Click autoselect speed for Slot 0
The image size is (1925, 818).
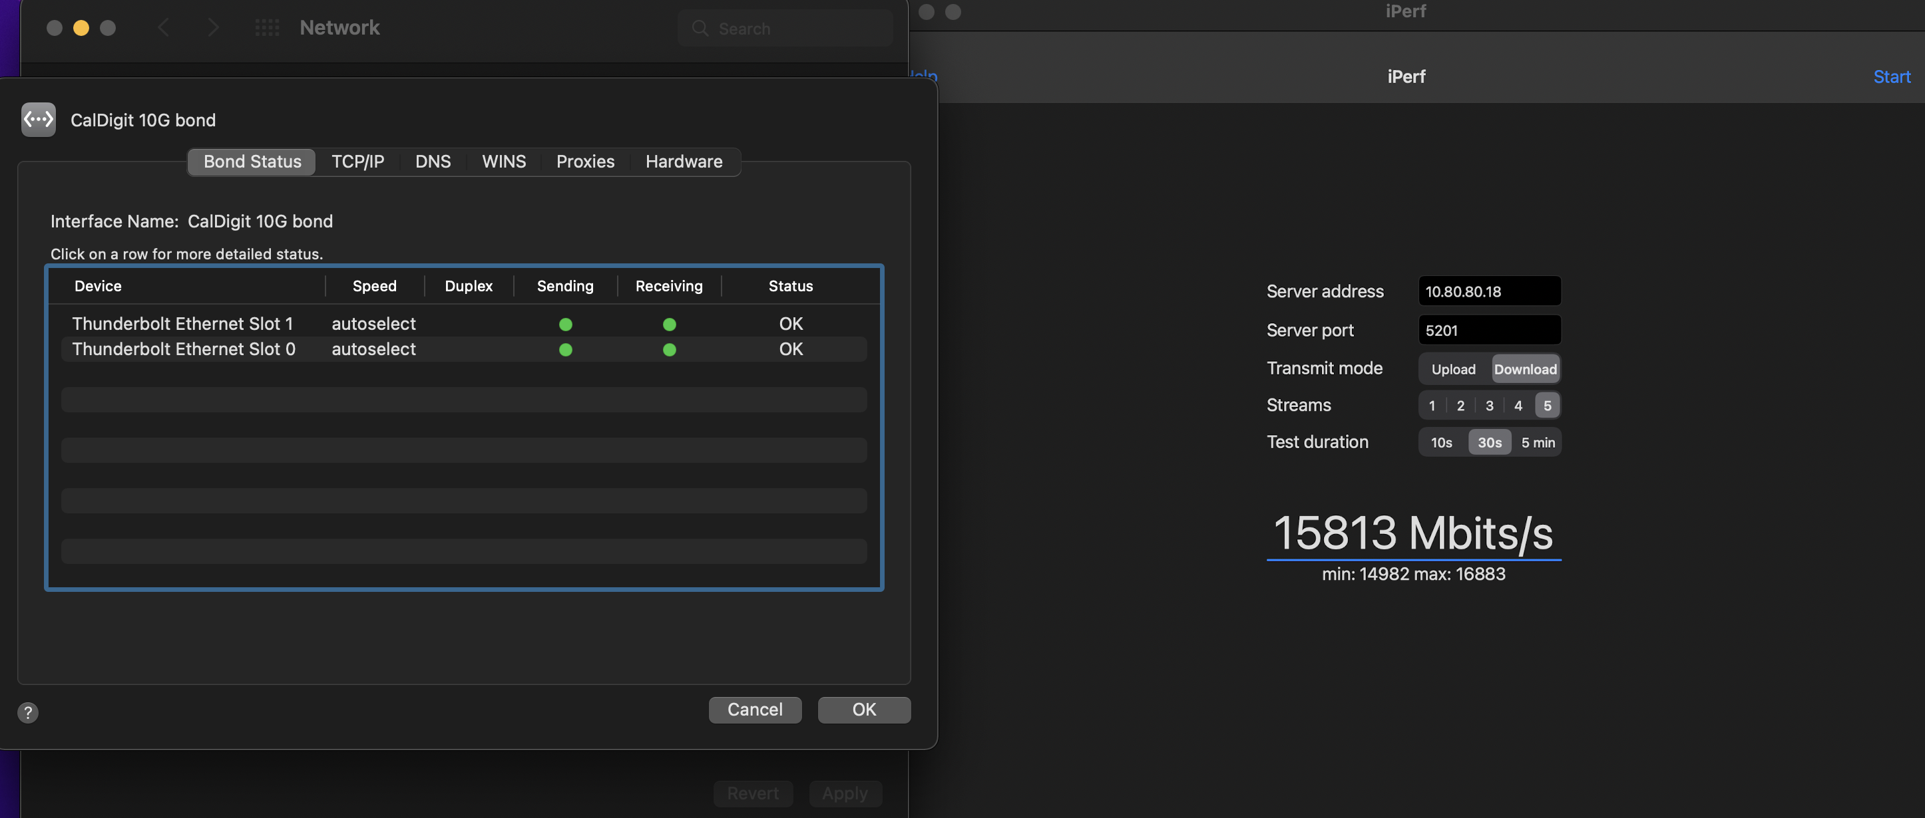[x=373, y=349]
